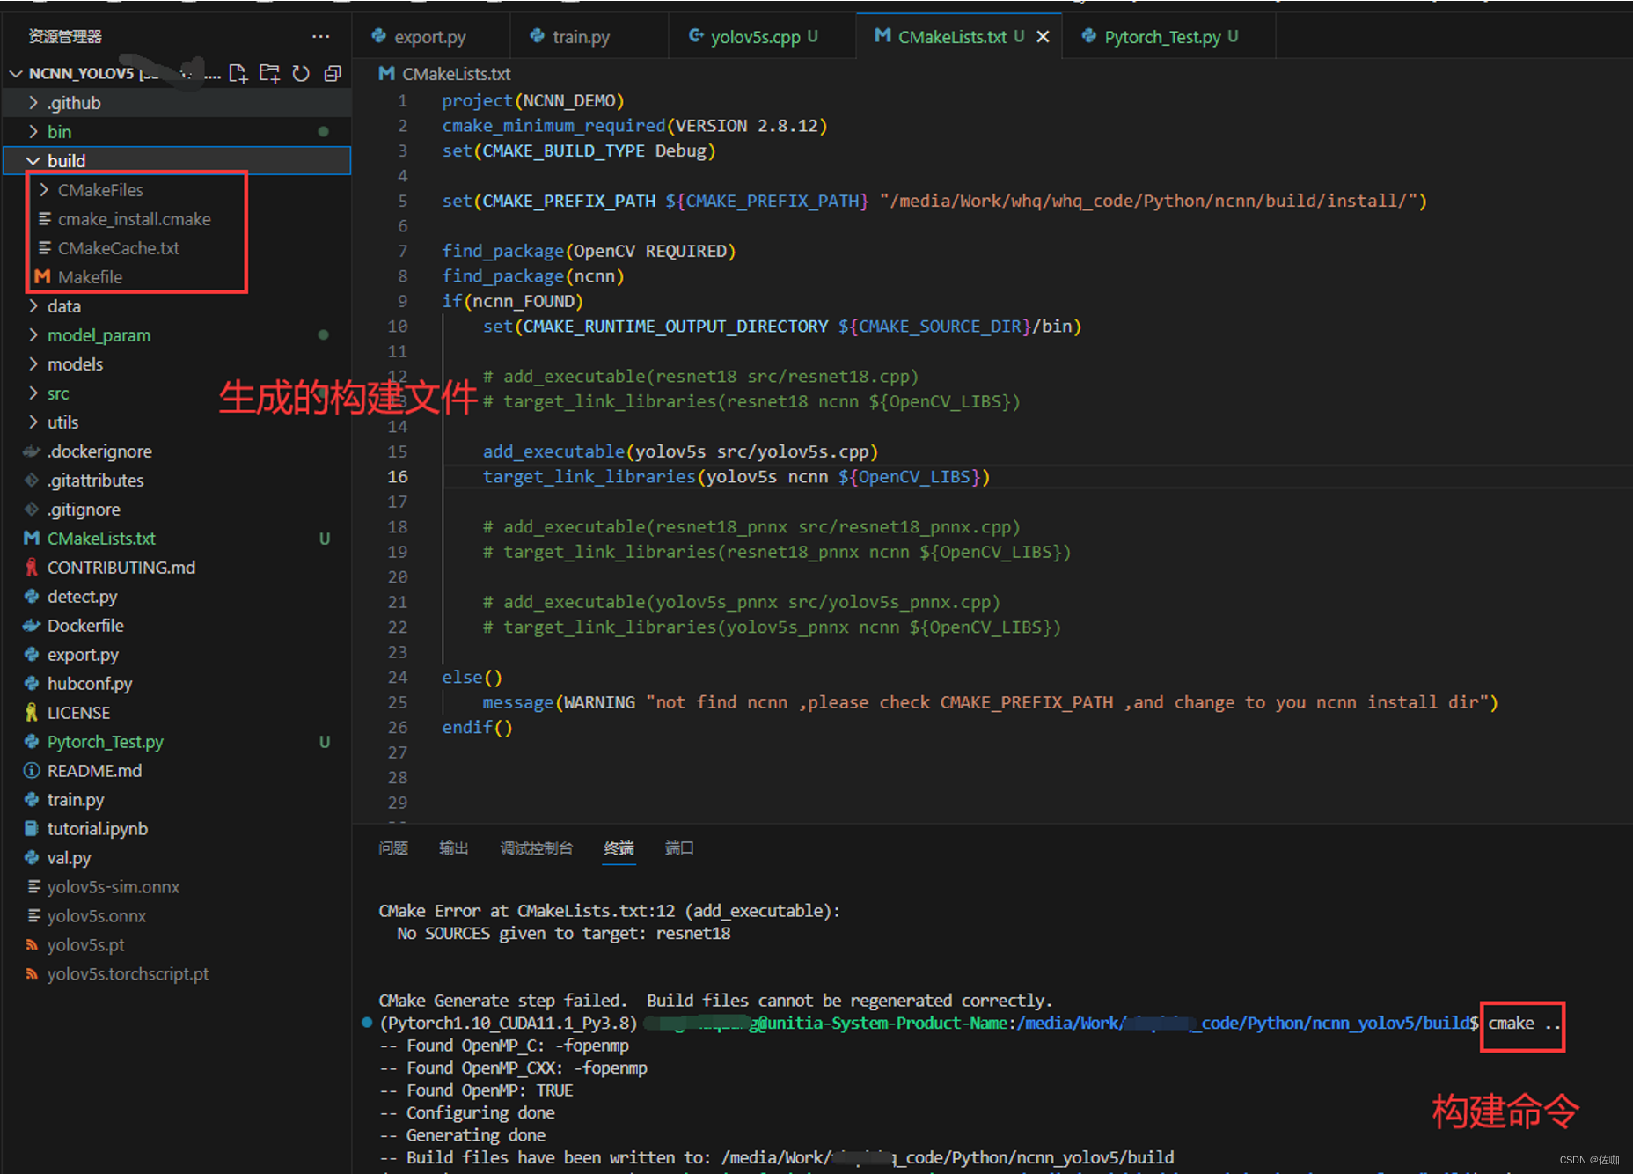Click the project(NCNN_DEMO) line in editor
The width and height of the screenshot is (1633, 1174).
coord(533,100)
